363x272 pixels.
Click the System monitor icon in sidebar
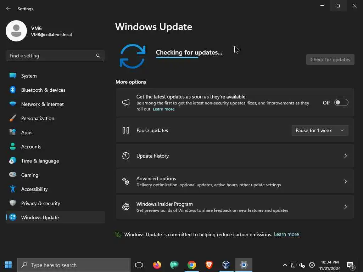click(13, 75)
